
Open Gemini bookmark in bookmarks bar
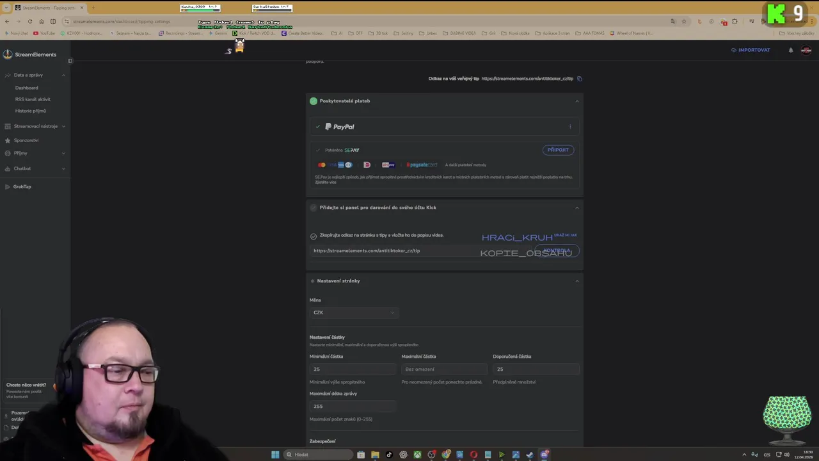click(x=218, y=33)
